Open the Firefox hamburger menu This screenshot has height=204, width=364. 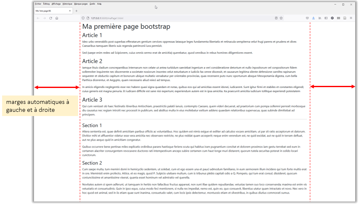(x=351, y=18)
